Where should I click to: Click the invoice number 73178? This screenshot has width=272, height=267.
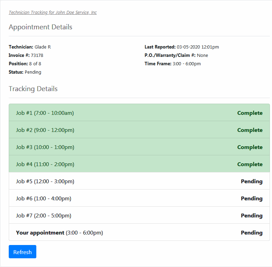point(37,55)
